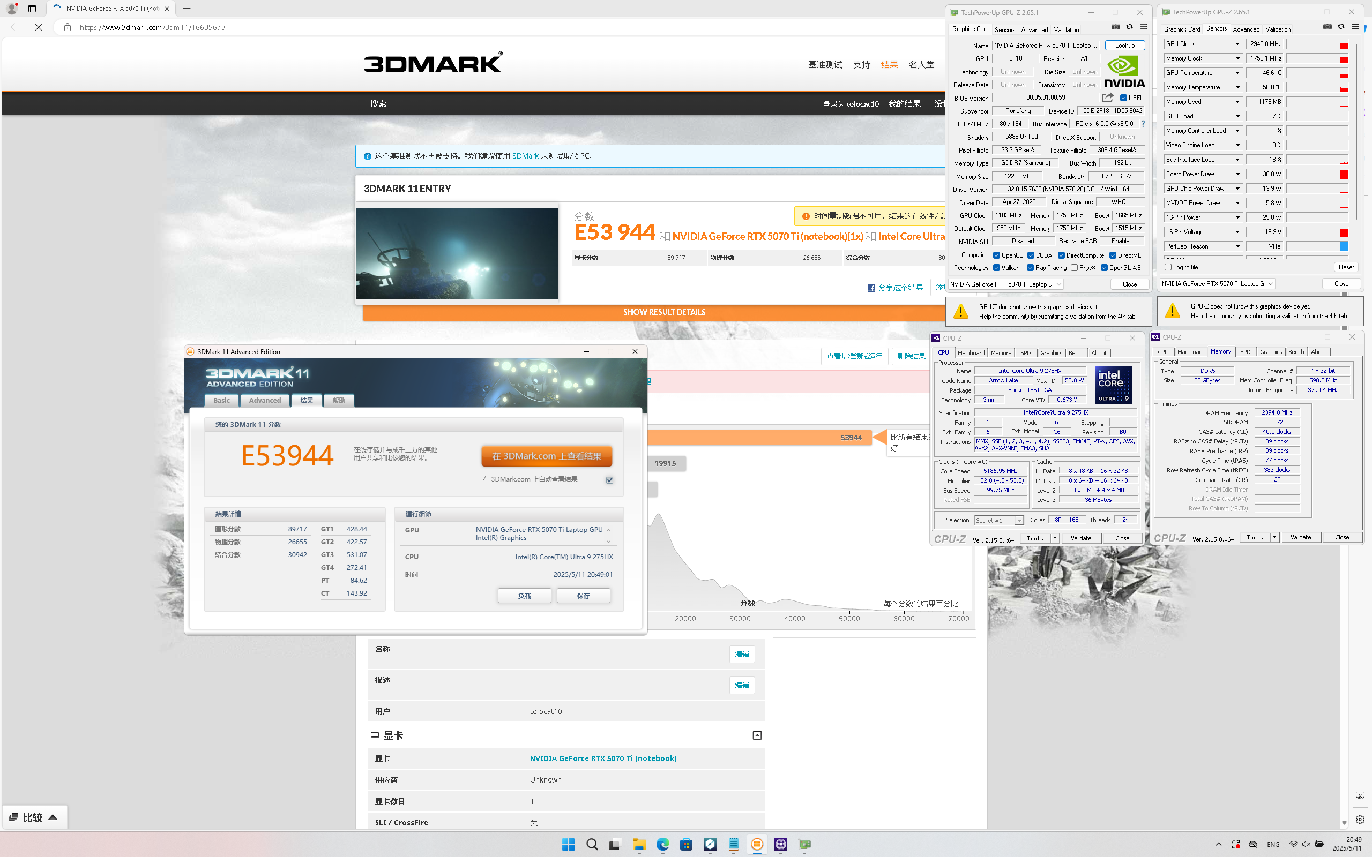This screenshot has width=1372, height=857.
Task: Click the 保存 button in 3DMark 11
Action: [x=584, y=596]
